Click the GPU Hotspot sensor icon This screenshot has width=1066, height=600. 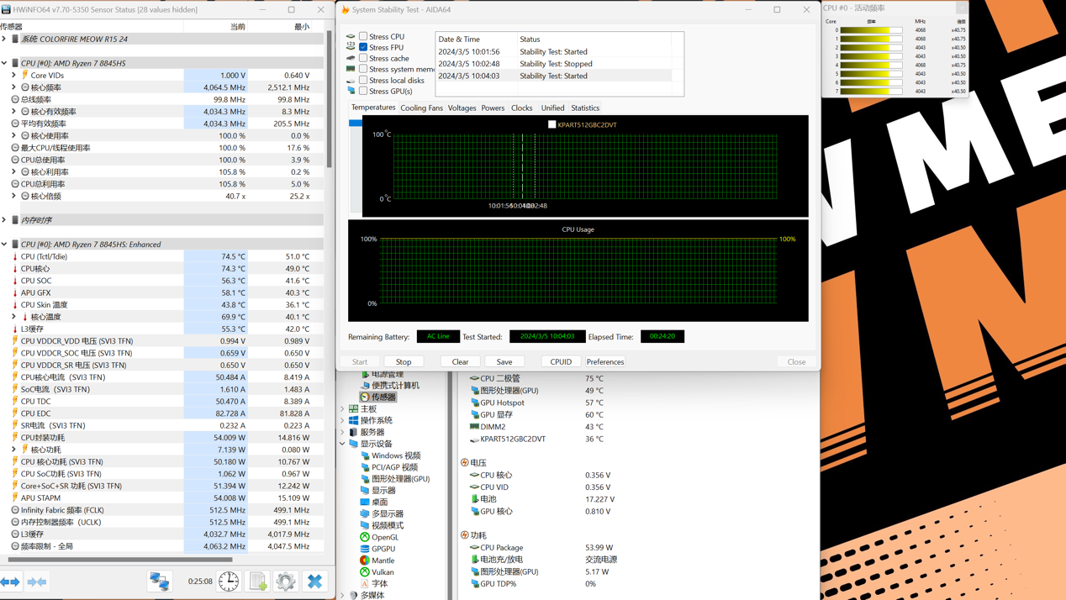click(475, 403)
